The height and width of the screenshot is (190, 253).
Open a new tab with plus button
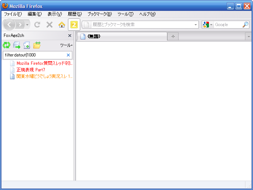(x=173, y=37)
